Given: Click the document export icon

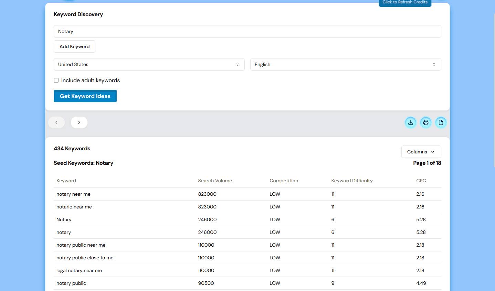Looking at the screenshot, I should (x=441, y=122).
